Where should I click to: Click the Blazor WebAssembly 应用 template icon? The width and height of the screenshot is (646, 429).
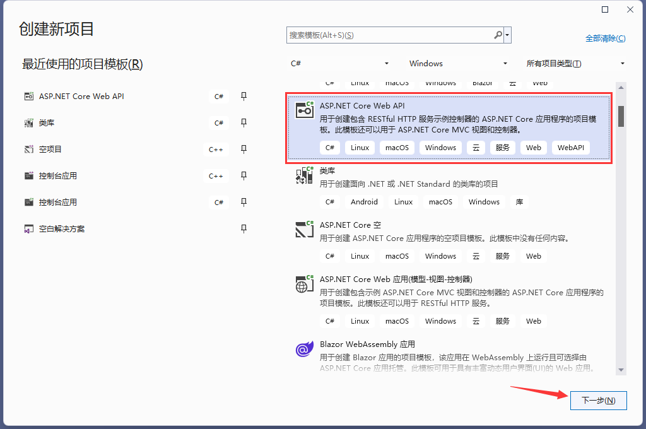(305, 349)
